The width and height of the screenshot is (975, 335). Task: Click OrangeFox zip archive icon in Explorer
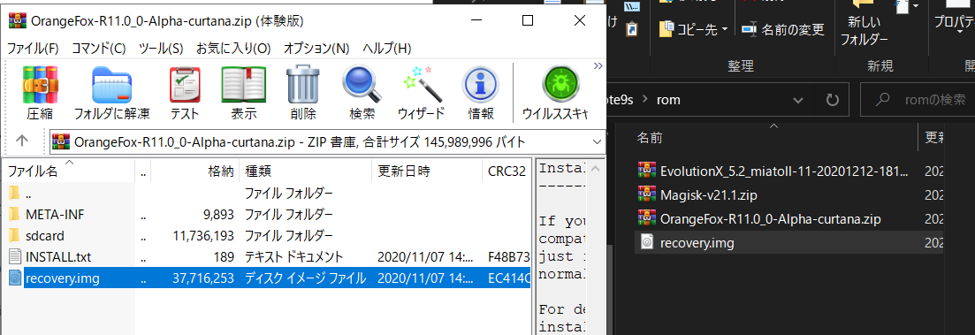[647, 219]
